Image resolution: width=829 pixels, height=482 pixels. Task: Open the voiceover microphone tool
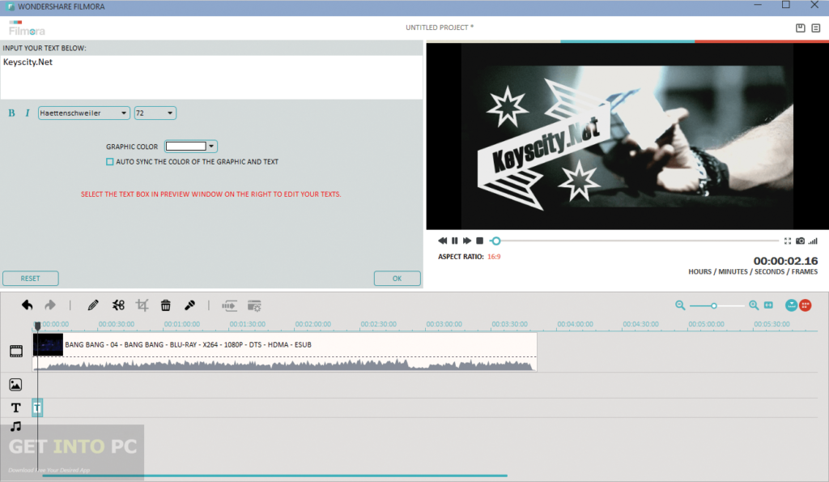click(x=189, y=305)
